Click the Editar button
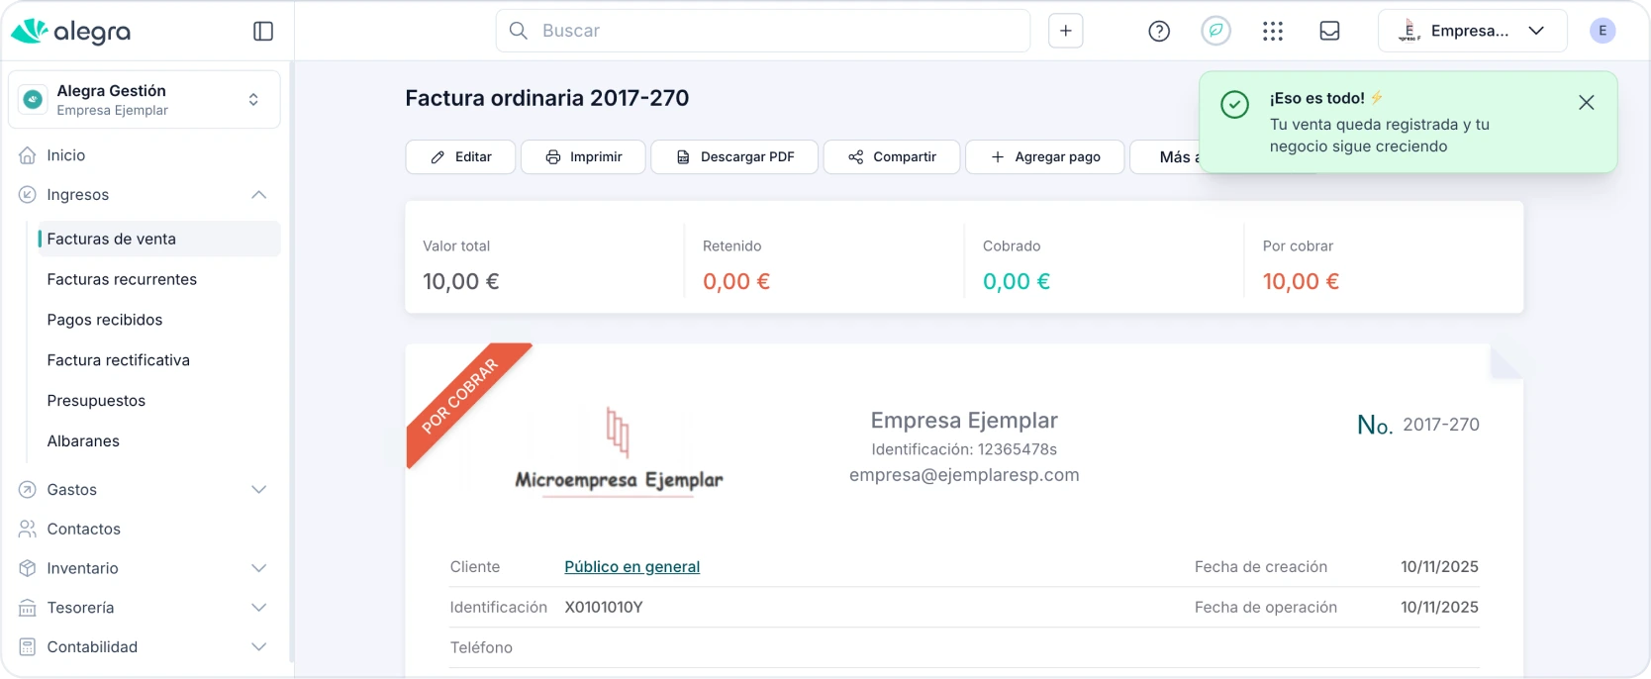The width and height of the screenshot is (1651, 679). point(460,157)
